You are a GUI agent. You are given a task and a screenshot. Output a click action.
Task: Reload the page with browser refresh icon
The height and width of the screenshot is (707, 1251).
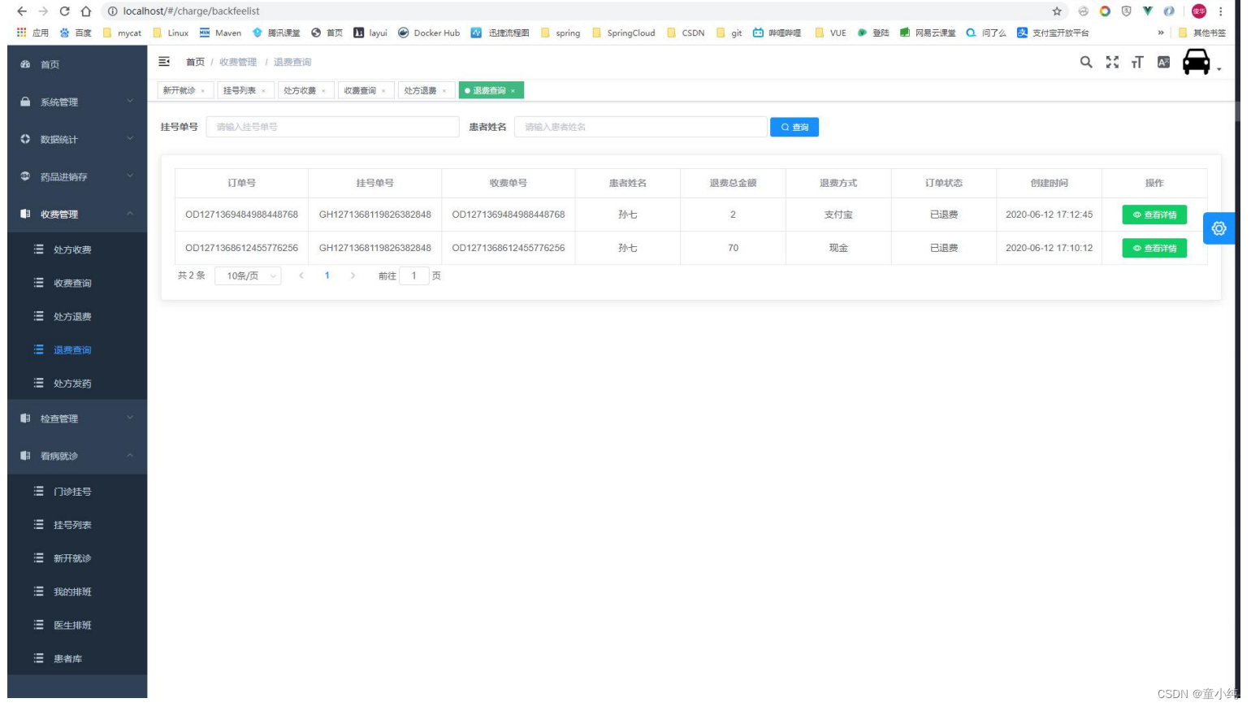[x=64, y=11]
